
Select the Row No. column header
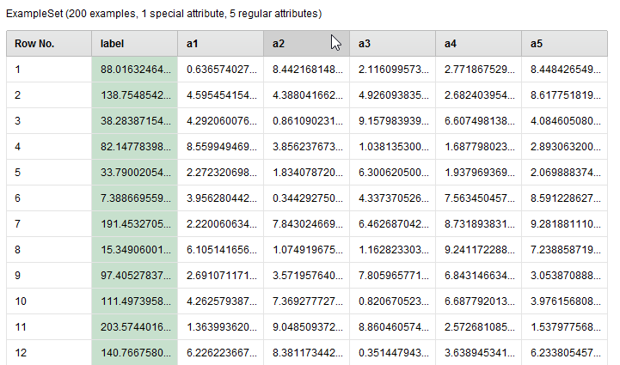49,44
